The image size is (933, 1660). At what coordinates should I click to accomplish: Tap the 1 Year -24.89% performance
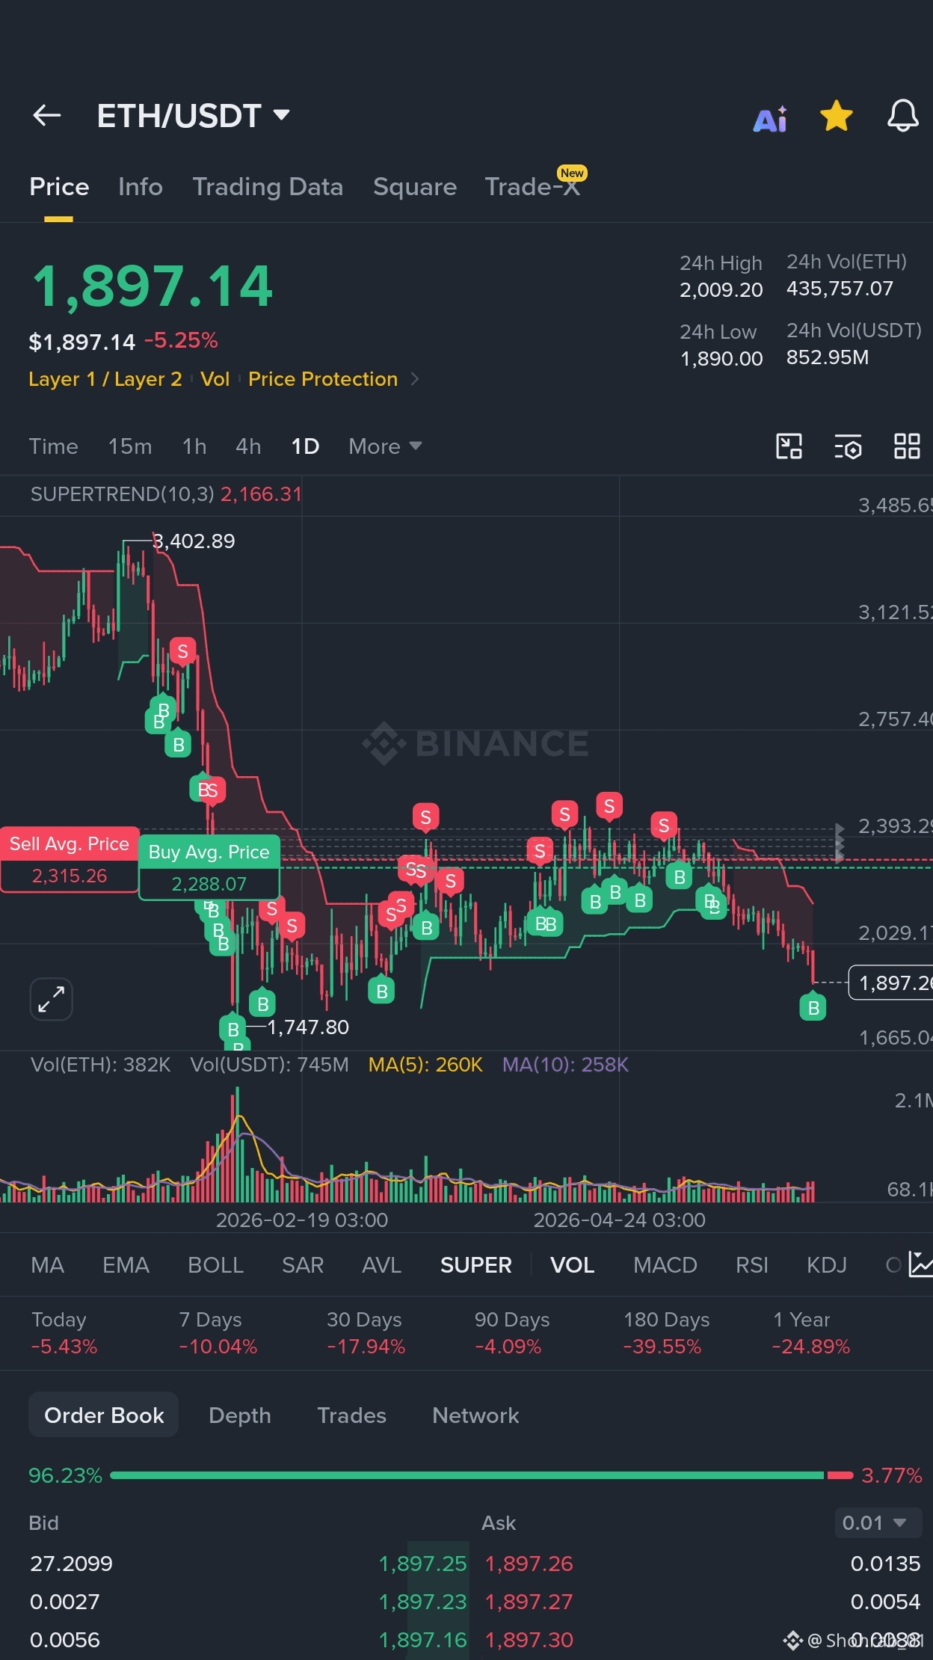point(811,1333)
